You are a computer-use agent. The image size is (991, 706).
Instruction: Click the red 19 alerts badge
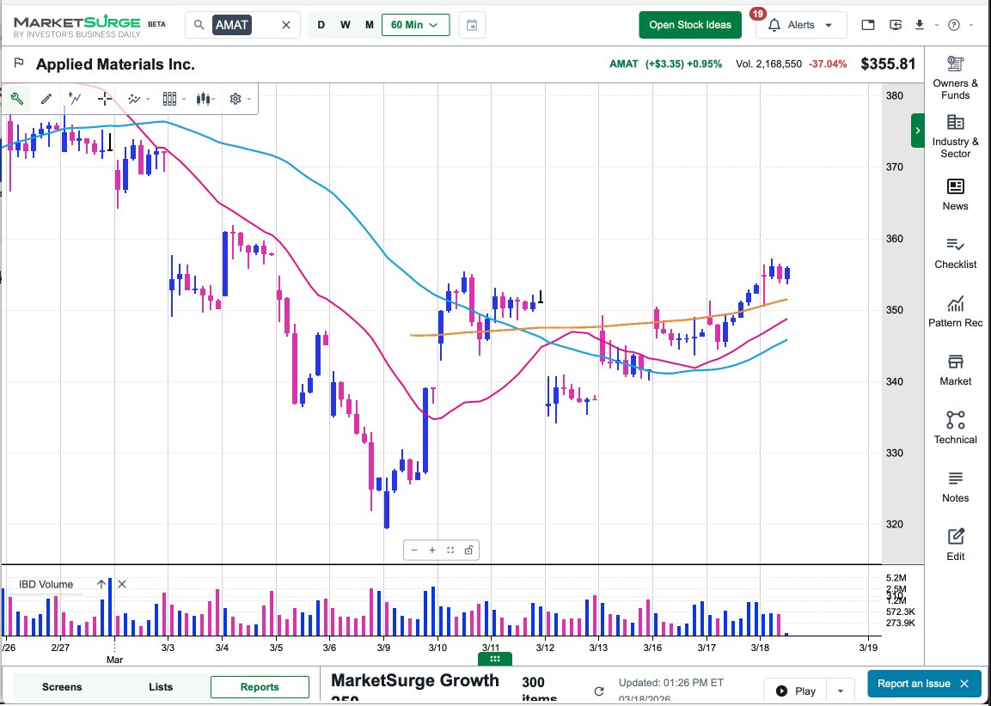point(757,13)
